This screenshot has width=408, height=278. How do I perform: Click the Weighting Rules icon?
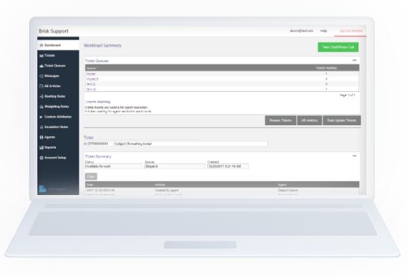[41, 106]
